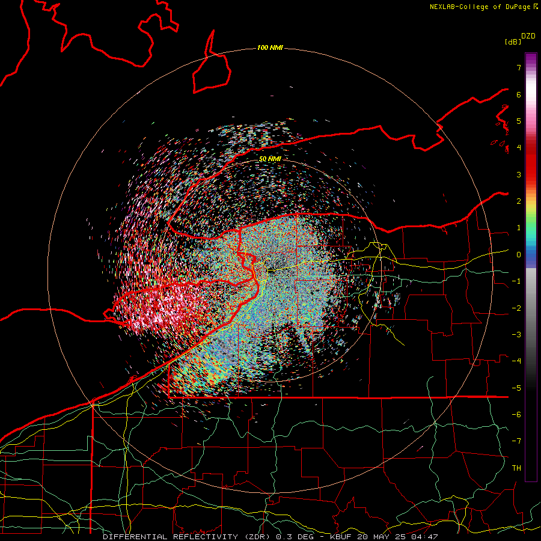The image size is (541, 541).
Task: Click the 50 NMI range ring label
Action: point(270,159)
